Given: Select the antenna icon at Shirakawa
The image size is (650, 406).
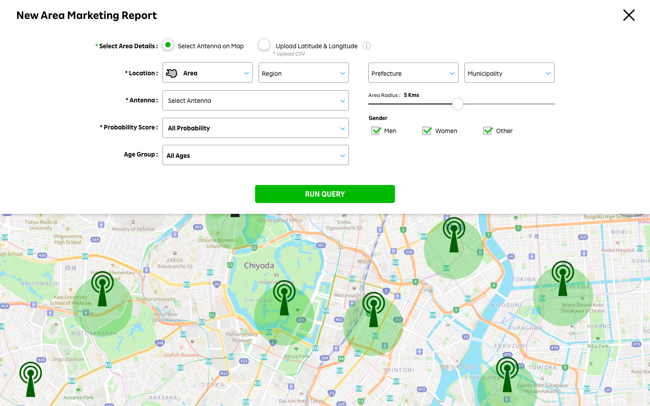Looking at the screenshot, I should 562,278.
